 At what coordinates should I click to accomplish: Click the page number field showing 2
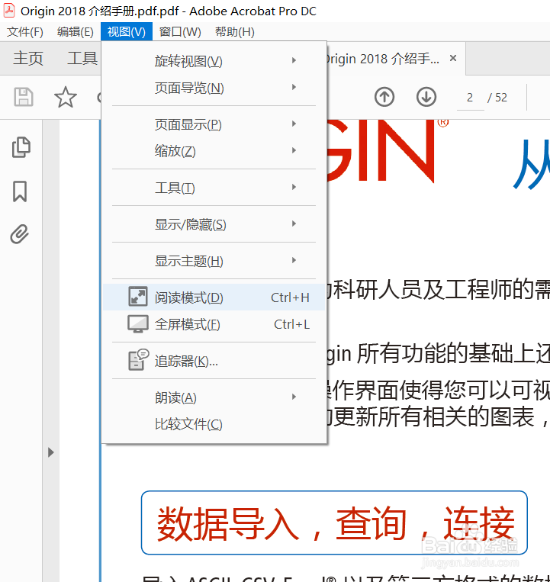(x=470, y=98)
